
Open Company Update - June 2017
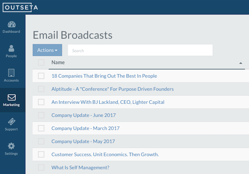pos(83,115)
